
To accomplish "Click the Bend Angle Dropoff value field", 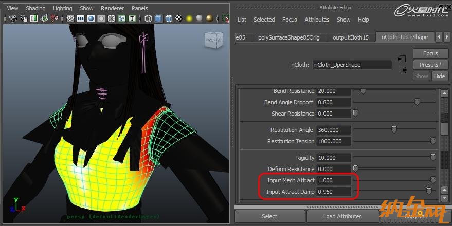I will point(334,102).
